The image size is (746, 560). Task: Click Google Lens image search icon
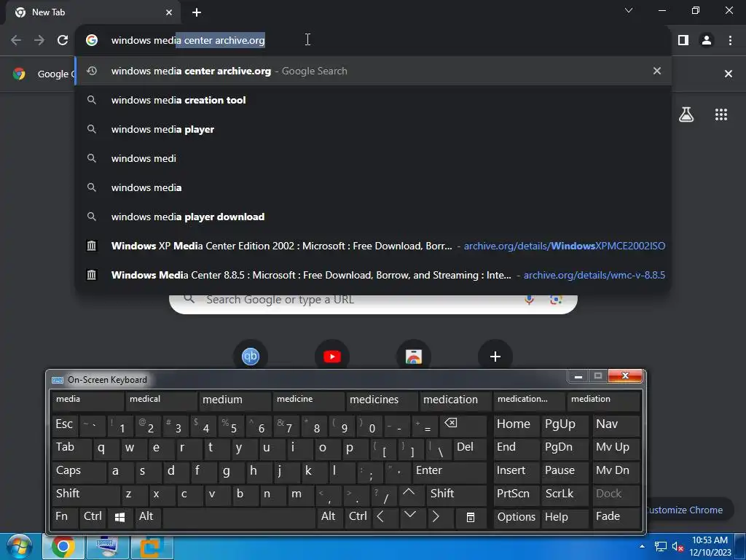click(x=556, y=300)
